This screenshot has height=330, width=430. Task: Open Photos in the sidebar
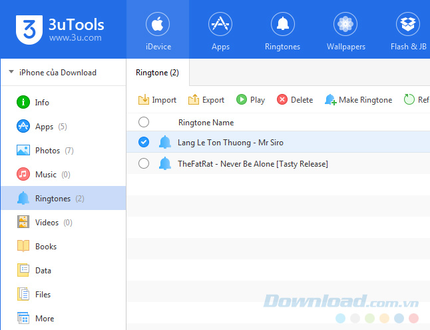tap(47, 151)
